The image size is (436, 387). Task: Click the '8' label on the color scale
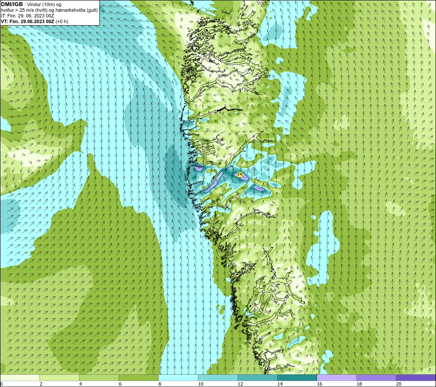pyautogui.click(x=160, y=384)
